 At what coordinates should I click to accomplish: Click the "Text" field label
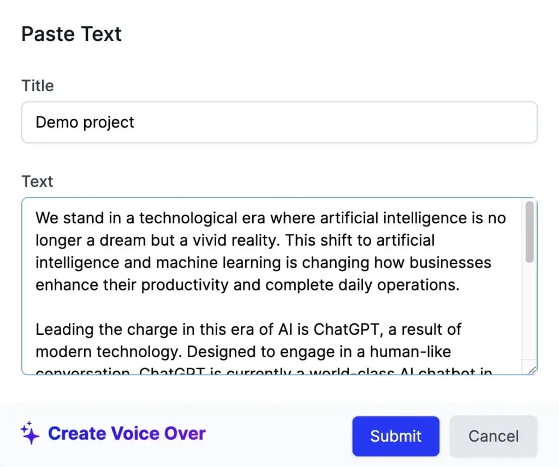[x=37, y=181]
